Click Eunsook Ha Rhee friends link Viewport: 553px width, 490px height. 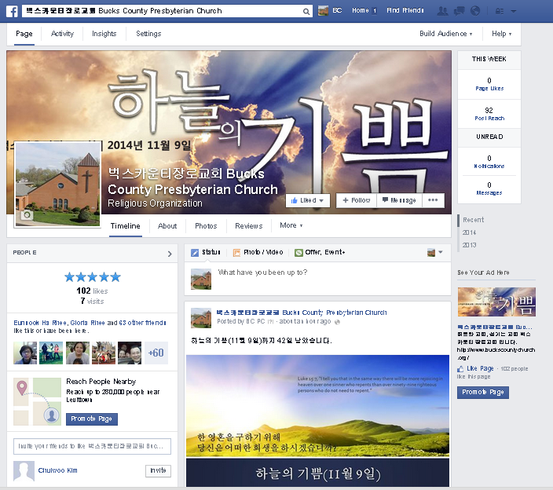coord(40,323)
